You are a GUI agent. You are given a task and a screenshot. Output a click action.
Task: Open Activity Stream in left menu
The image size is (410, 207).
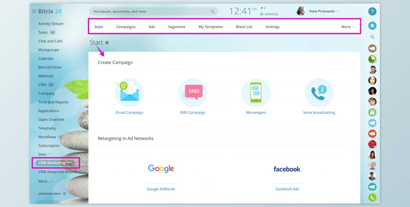click(51, 24)
